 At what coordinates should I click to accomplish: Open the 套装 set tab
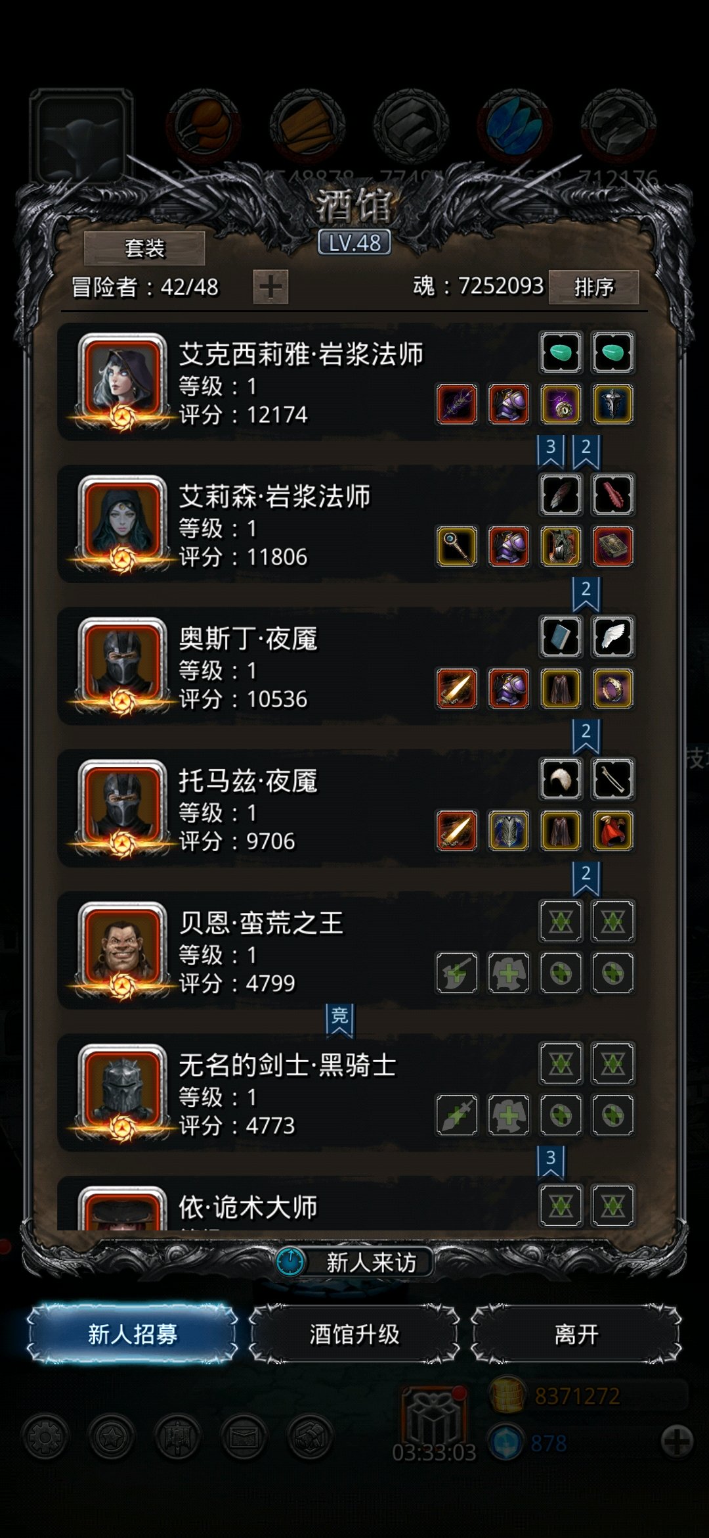tap(144, 248)
